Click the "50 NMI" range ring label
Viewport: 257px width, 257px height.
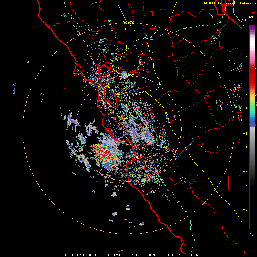(128, 75)
